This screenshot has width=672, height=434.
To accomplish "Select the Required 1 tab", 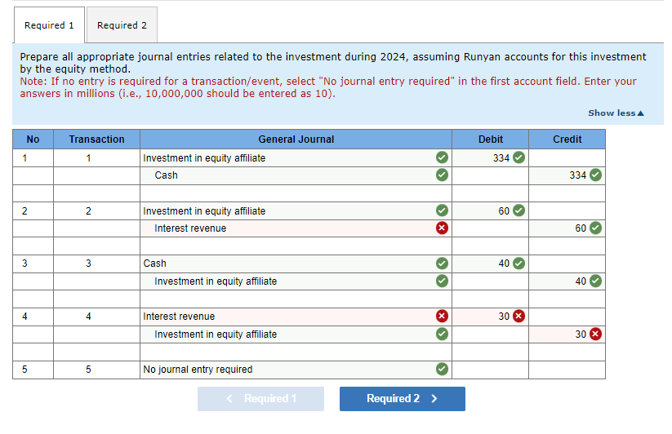I will 49,25.
